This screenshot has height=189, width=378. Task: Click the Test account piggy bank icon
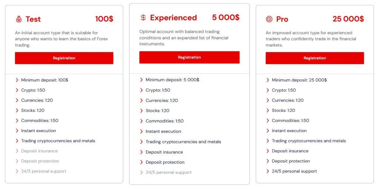(x=18, y=19)
